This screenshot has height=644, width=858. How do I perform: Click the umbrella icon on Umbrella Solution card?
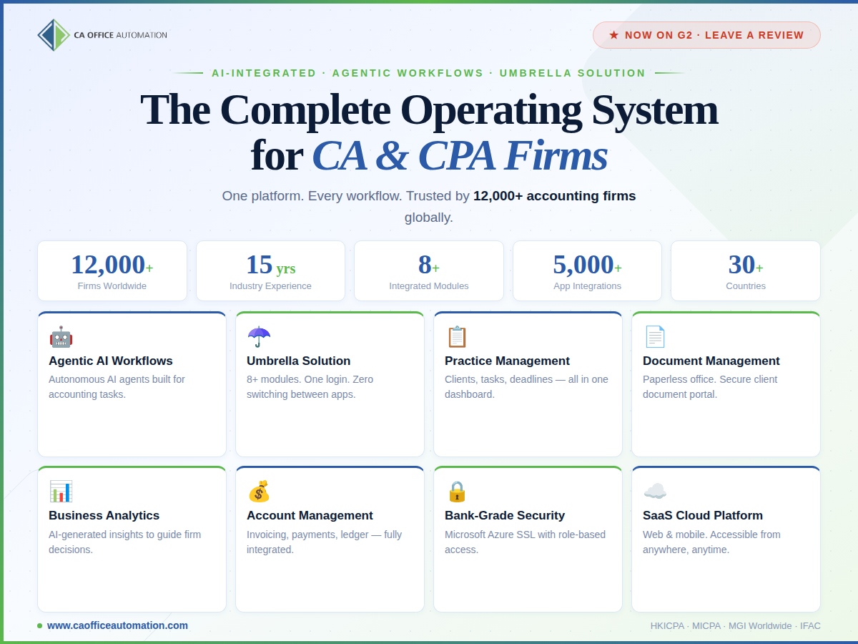click(x=259, y=337)
